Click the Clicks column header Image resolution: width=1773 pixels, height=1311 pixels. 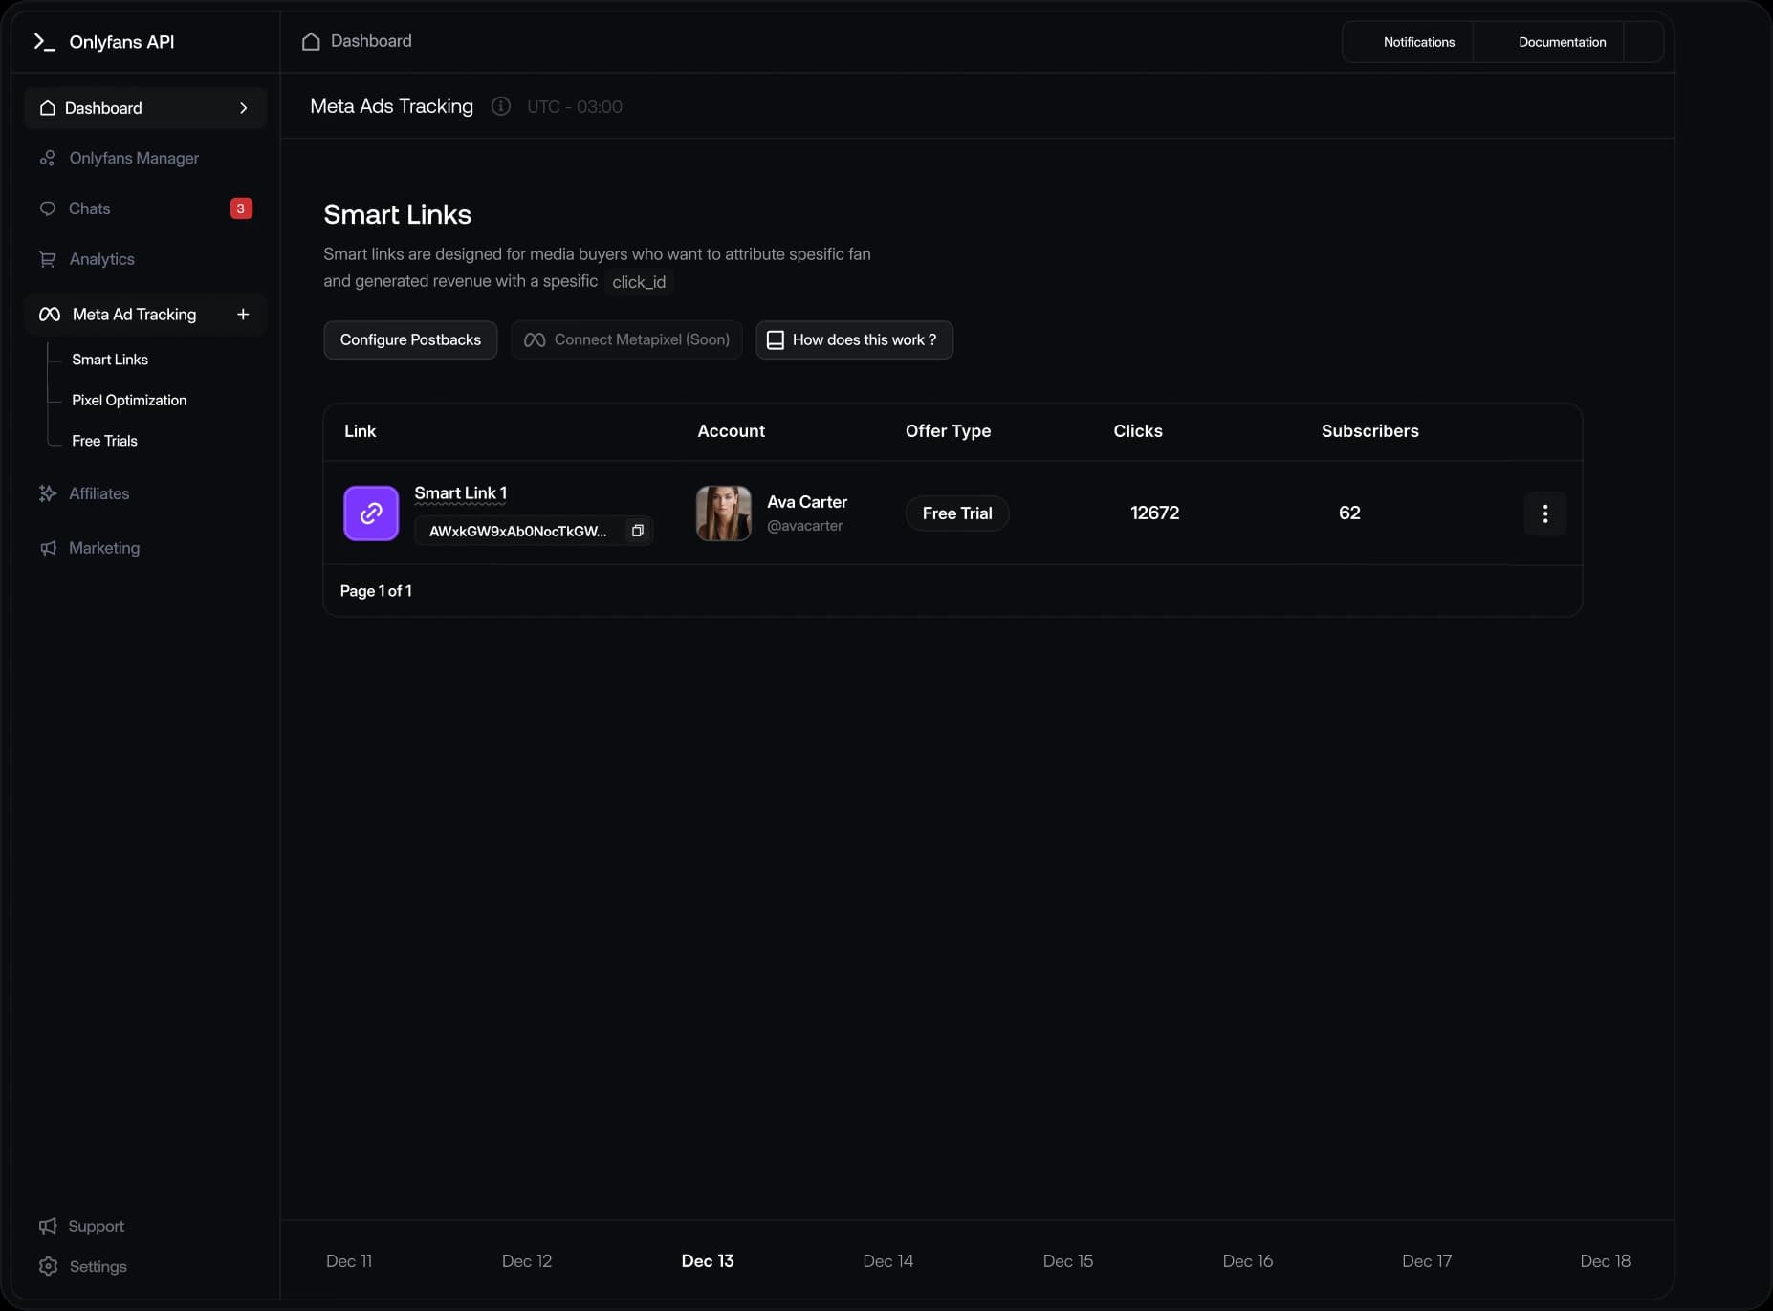pyautogui.click(x=1138, y=431)
